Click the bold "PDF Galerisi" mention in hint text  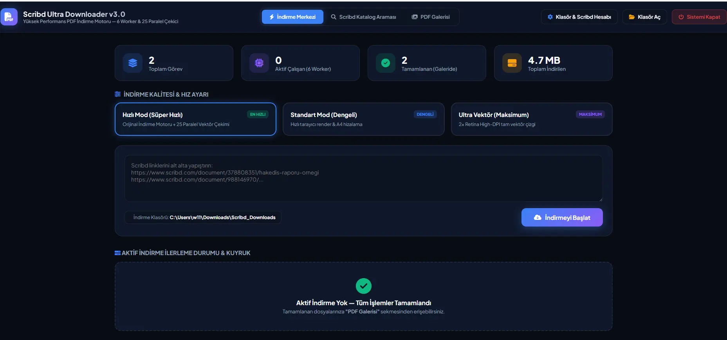[x=363, y=312]
